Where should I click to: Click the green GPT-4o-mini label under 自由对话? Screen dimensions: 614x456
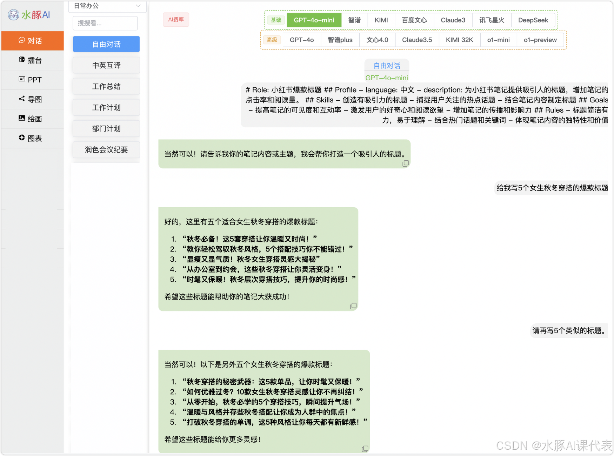(387, 78)
